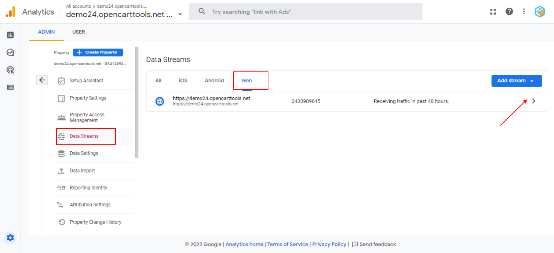Click Send feedback in the footer
This screenshot has width=554, height=253.
374,244
